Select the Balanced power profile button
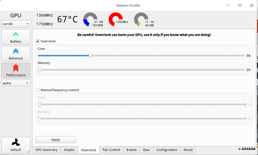Viewport: 258px width, 155px height. tap(16, 54)
